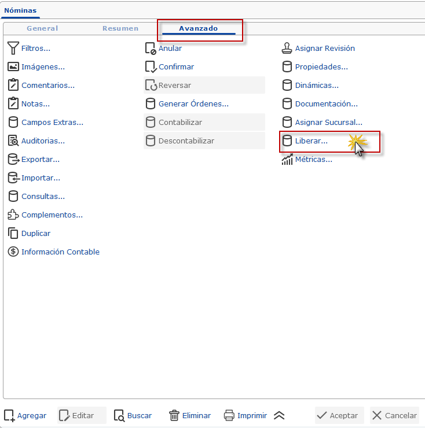Image resolution: width=425 pixels, height=428 pixels.
Task: Switch to the Resumen tab
Action: coord(120,28)
